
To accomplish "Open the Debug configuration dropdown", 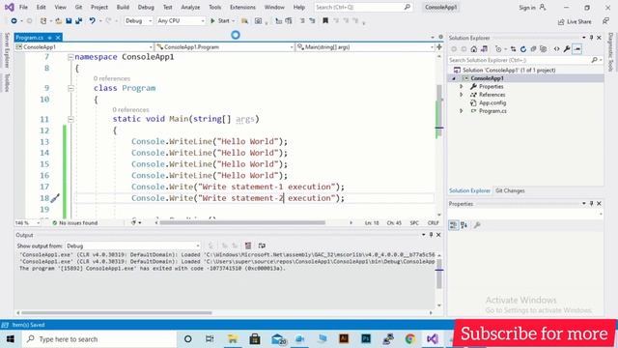I will [x=138, y=21].
